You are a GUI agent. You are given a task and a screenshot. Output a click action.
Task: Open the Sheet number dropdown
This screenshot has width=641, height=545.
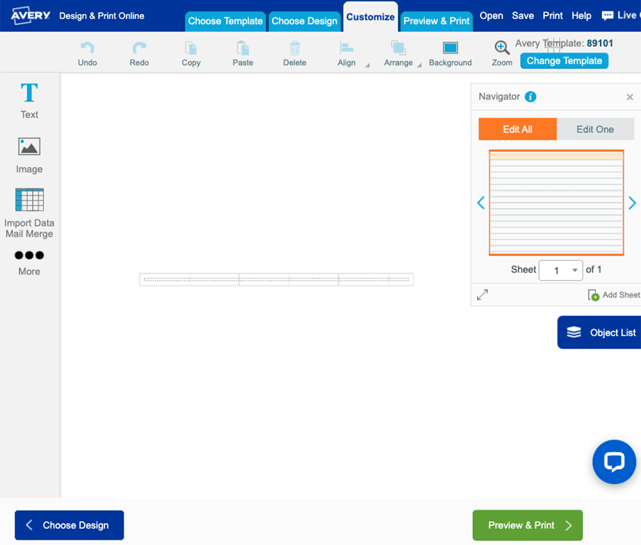(x=561, y=270)
